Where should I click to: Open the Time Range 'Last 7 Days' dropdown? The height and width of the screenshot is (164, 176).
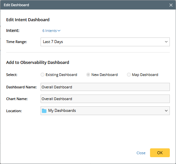click(x=105, y=42)
